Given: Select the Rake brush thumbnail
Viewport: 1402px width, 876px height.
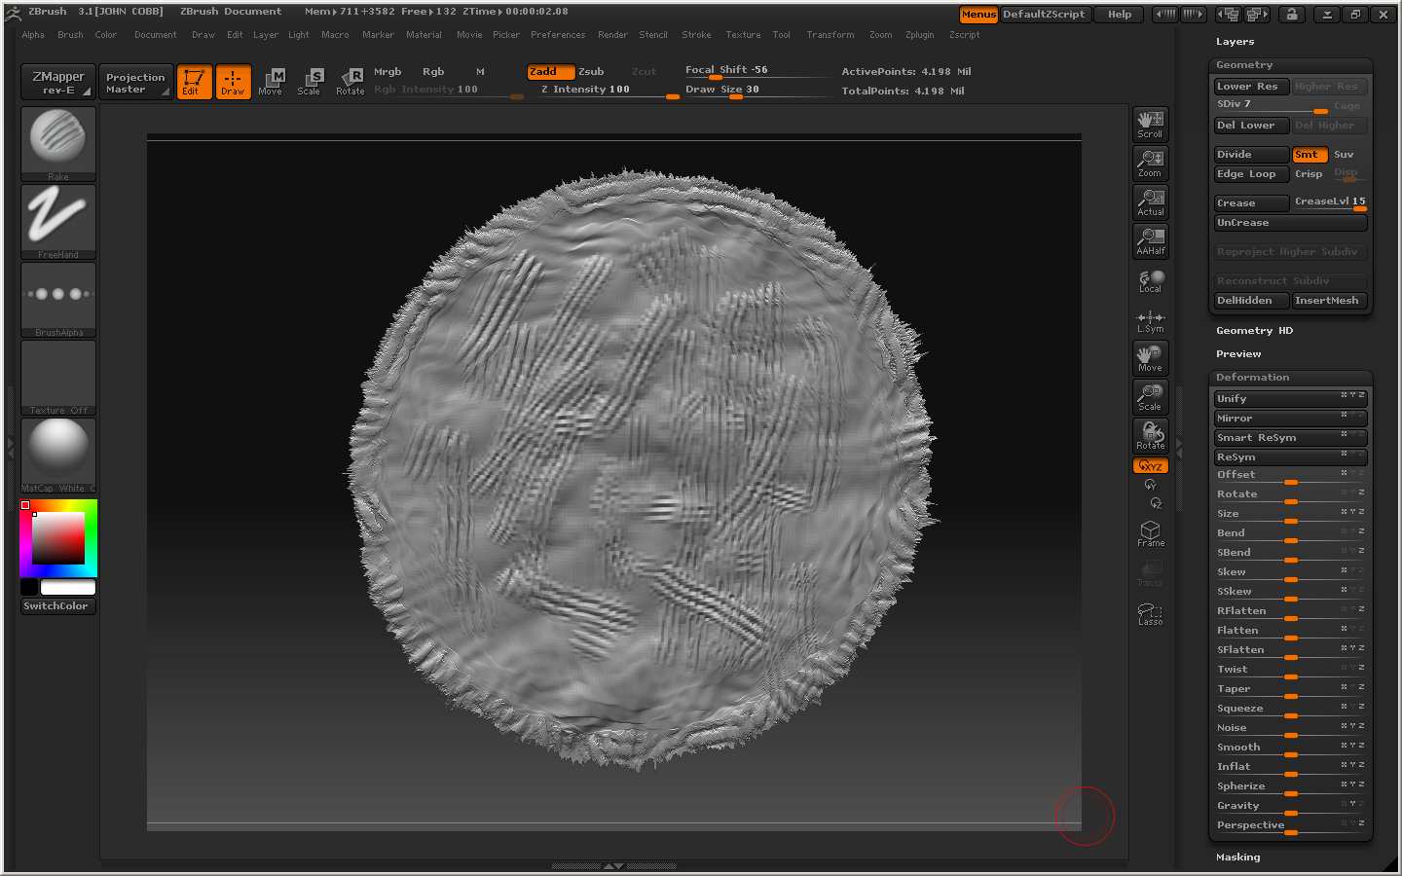Looking at the screenshot, I should pyautogui.click(x=58, y=141).
